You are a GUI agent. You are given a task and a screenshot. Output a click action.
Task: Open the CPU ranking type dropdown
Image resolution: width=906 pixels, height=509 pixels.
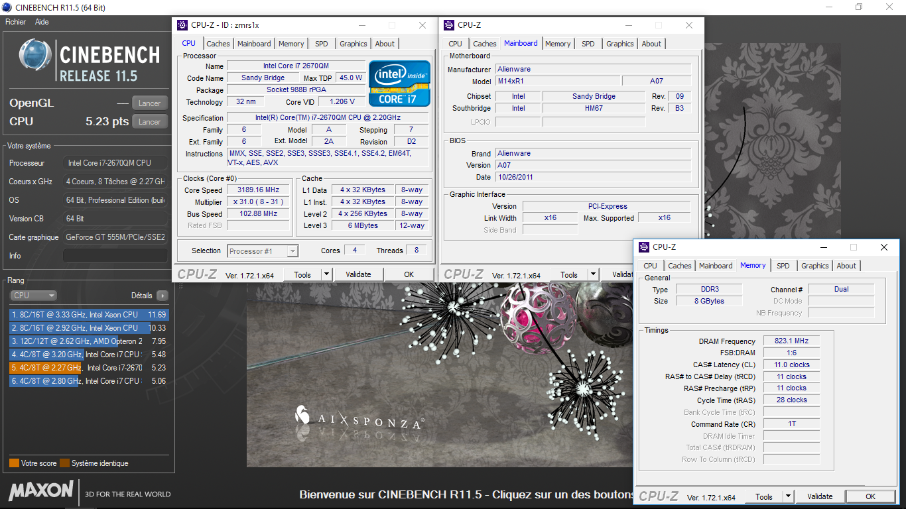[33, 296]
